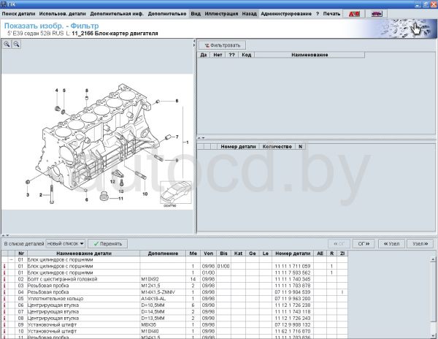Open Использов. детали menu
Viewport: 438px width, 339px height.
[x=63, y=14]
